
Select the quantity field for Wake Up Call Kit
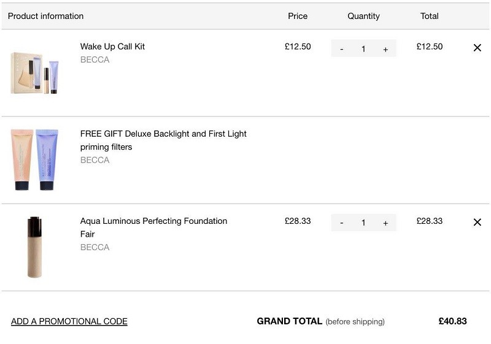[x=363, y=49]
